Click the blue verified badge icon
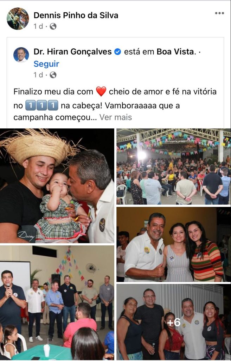Viewport: 231px width, 361px height. (x=117, y=52)
